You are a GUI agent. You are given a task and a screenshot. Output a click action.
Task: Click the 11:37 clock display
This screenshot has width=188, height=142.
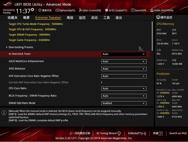pyautogui.click(x=23, y=11)
